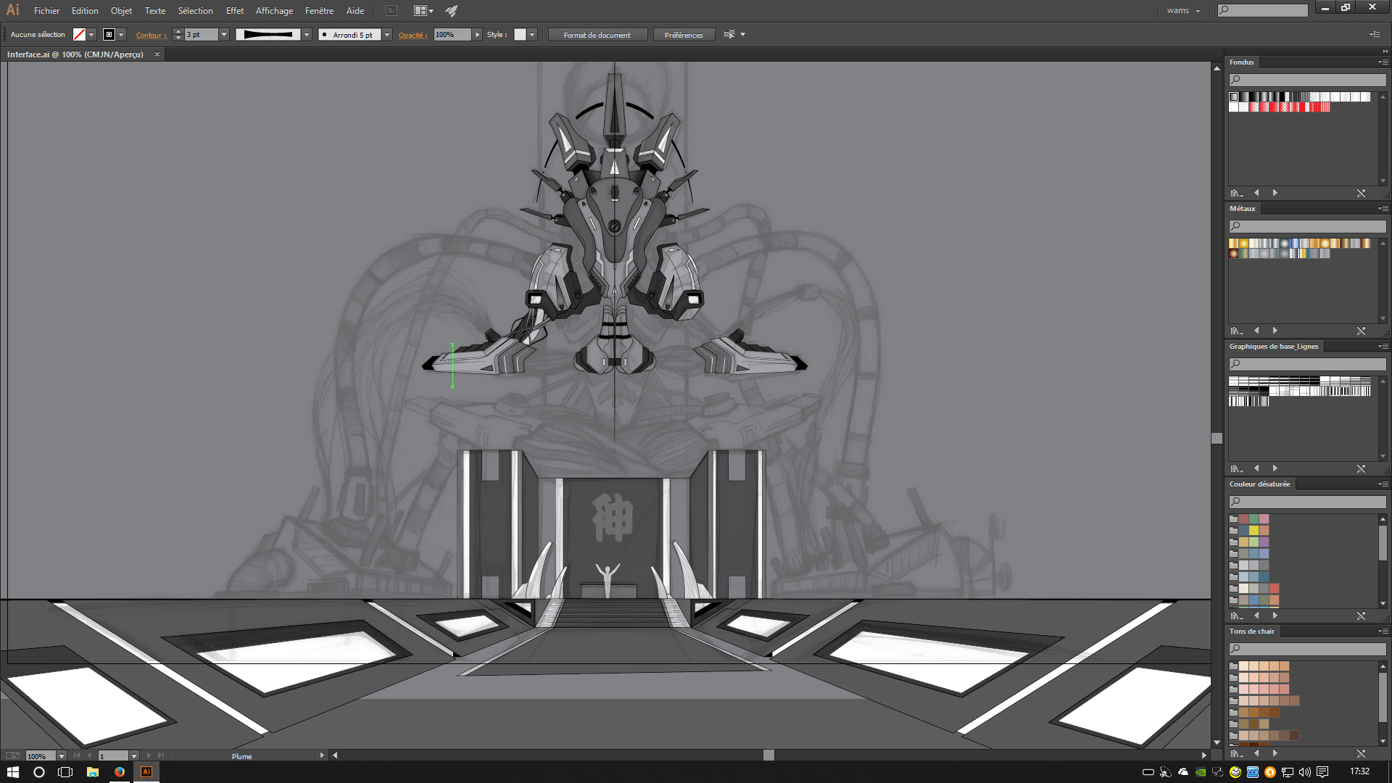Click the GPU performance rocket icon
The width and height of the screenshot is (1392, 783).
click(x=452, y=11)
